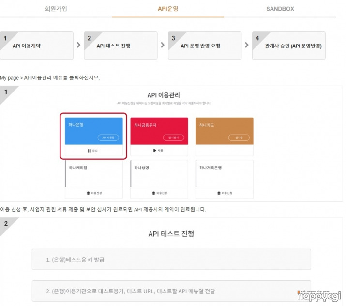Click the pause icon on 하나은행 card

tap(89, 151)
